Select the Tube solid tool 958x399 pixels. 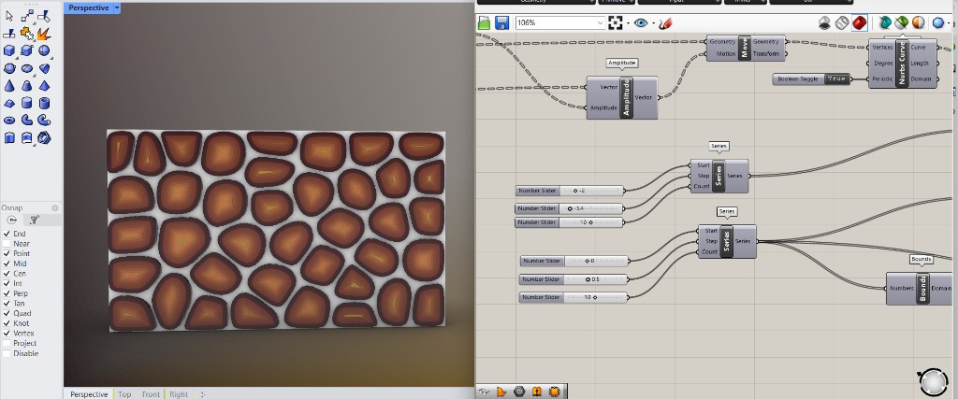click(44, 103)
